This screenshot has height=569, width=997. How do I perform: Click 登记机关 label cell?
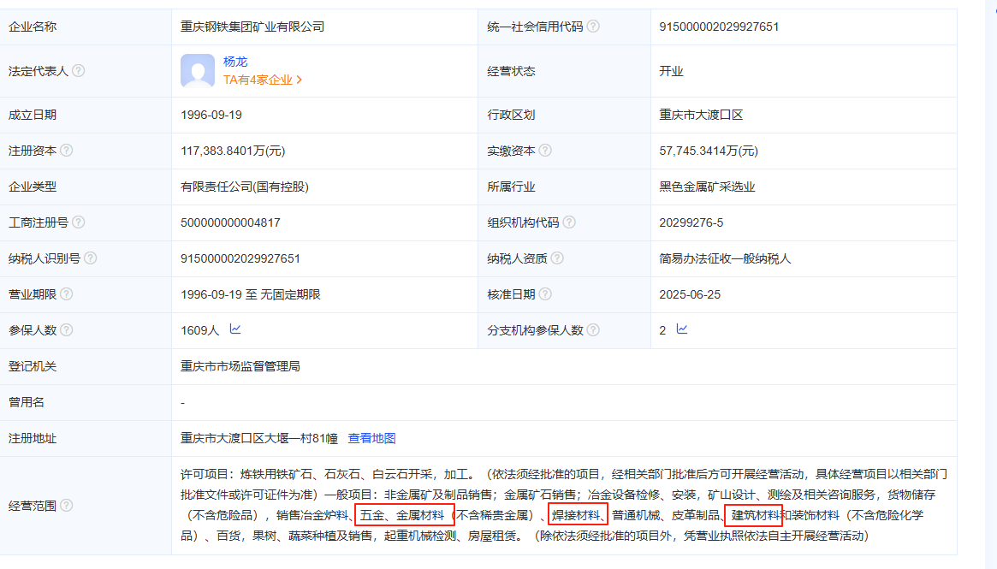(x=86, y=366)
